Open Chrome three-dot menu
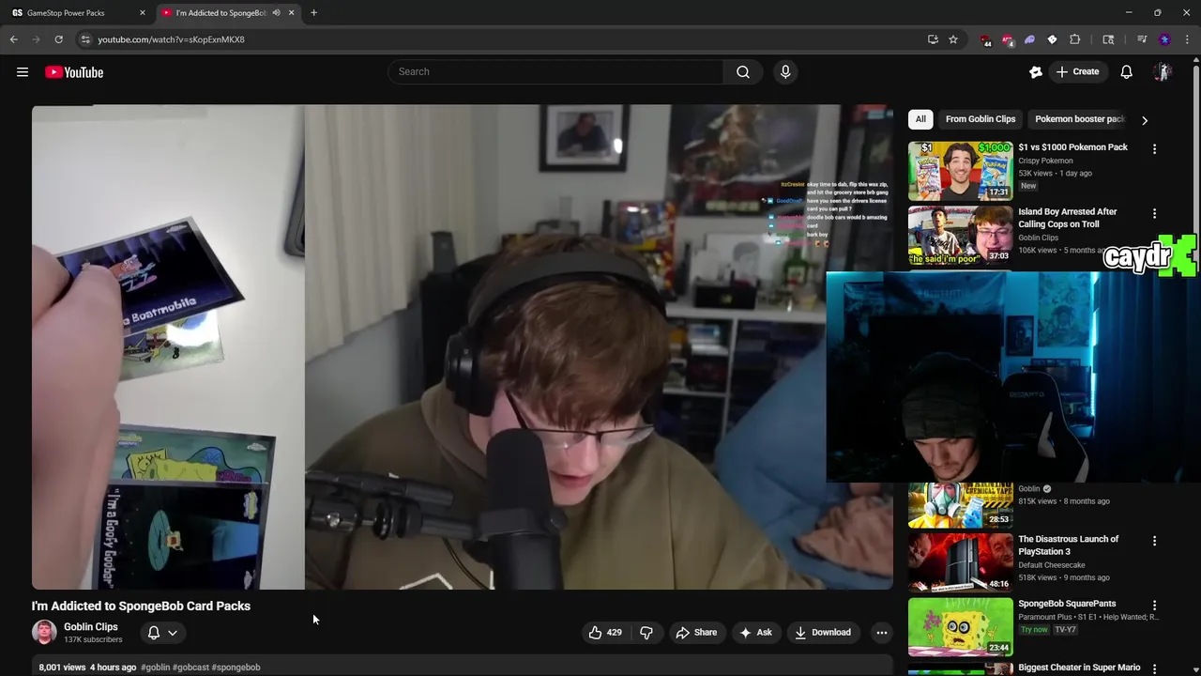This screenshot has width=1201, height=676. [x=1187, y=39]
